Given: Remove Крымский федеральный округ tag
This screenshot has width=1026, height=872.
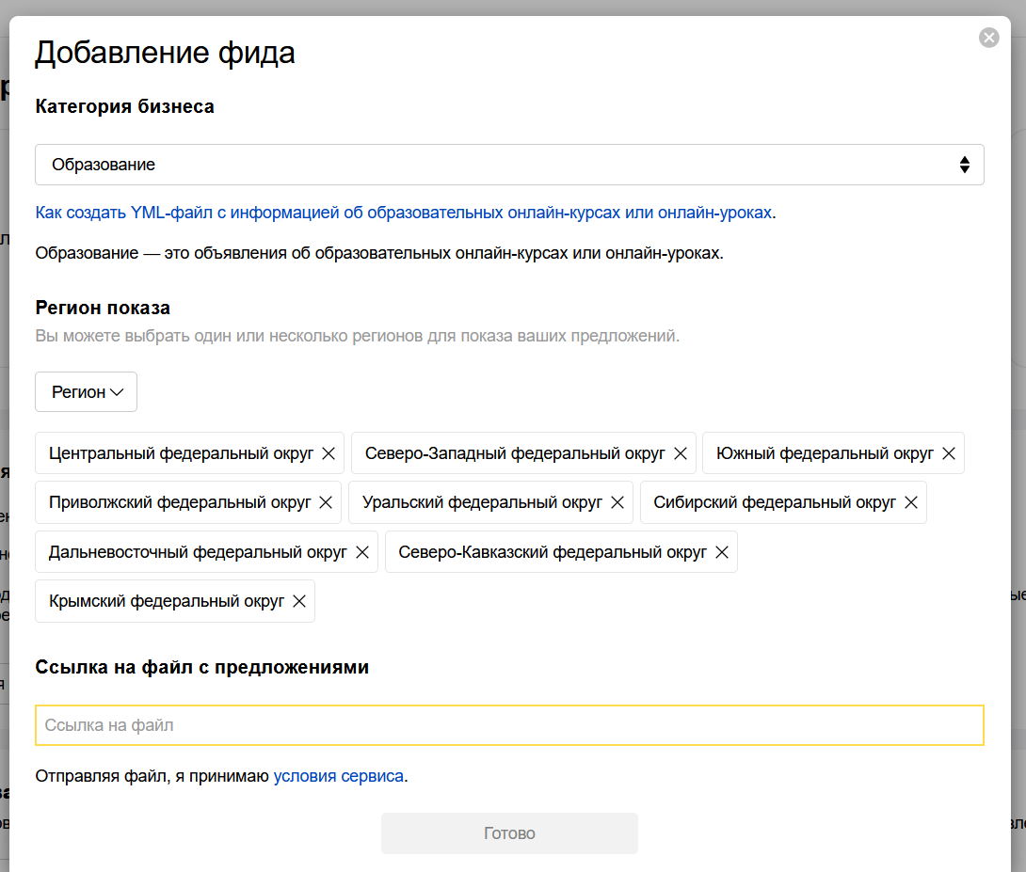Looking at the screenshot, I should [299, 601].
